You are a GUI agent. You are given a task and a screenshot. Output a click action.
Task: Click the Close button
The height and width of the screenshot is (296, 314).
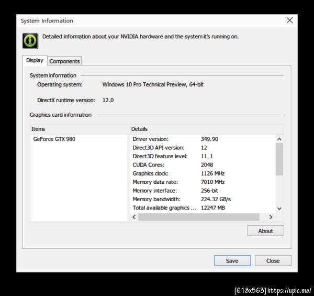(x=273, y=260)
